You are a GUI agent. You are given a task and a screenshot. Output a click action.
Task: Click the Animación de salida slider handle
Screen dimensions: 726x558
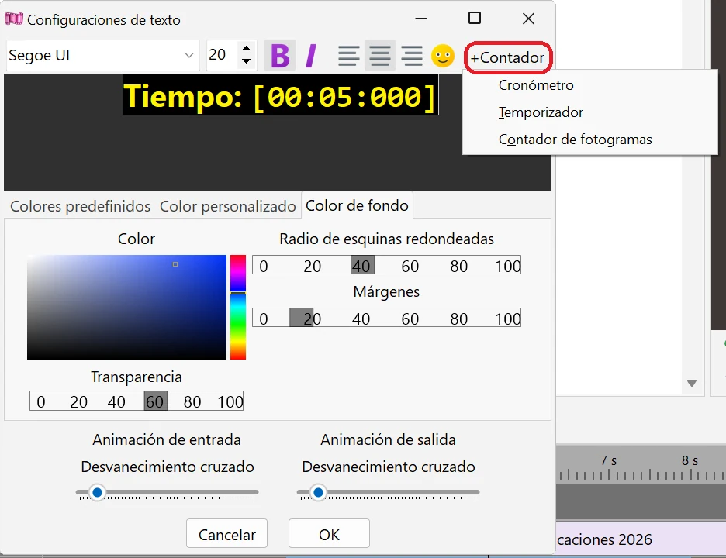coord(318,492)
